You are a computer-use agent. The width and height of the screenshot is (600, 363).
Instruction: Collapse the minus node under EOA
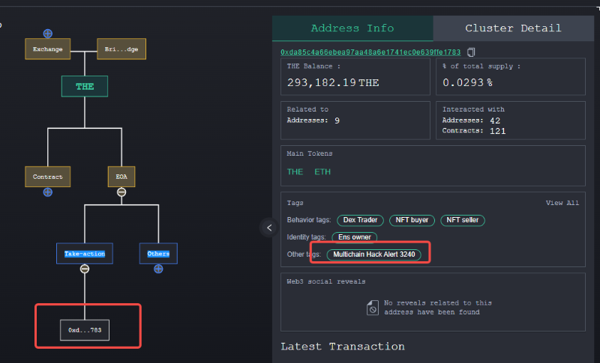click(121, 192)
